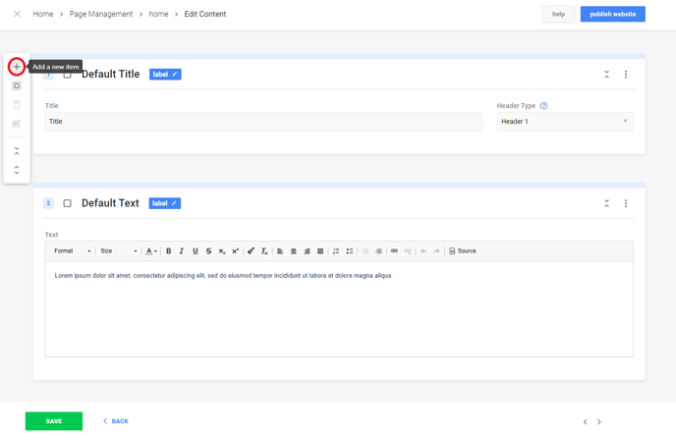Screen dimensions: 676x440
Task: Justify text in editor
Action: click(x=320, y=250)
